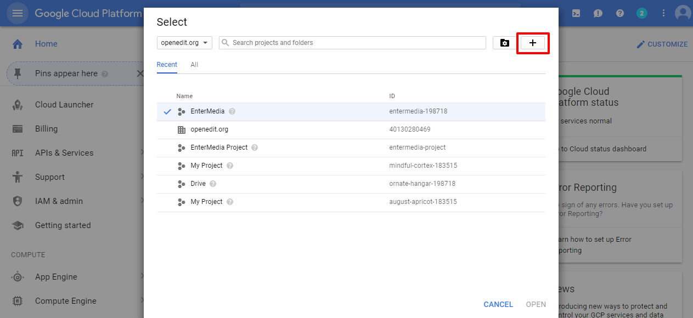Select My Project with ID mindful-cortex-183515
Image resolution: width=693 pixels, height=318 pixels.
[351, 166]
